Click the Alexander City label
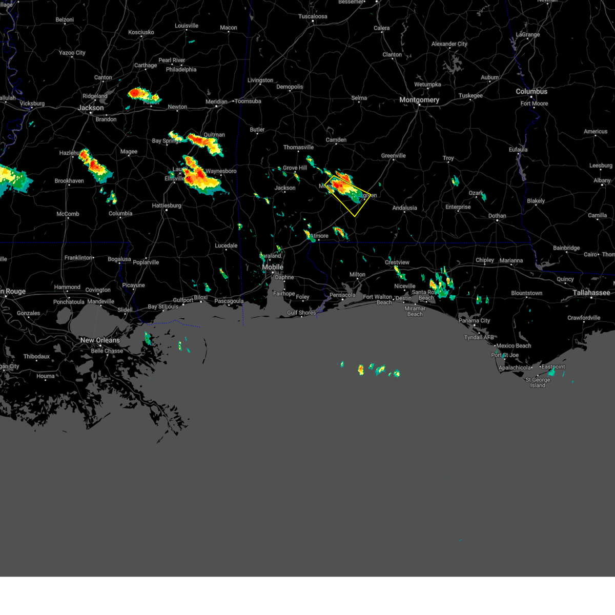This screenshot has width=615, height=615. [449, 44]
